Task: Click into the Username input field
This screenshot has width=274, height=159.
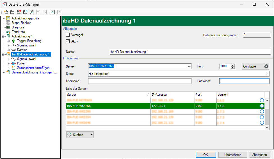Action: click(x=140, y=81)
